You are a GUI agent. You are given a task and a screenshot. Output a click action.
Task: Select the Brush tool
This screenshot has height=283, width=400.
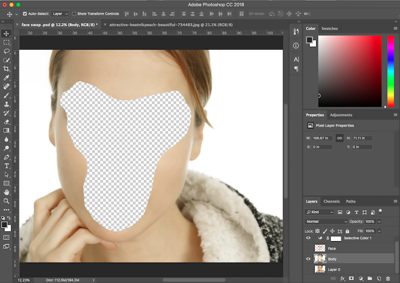click(7, 95)
